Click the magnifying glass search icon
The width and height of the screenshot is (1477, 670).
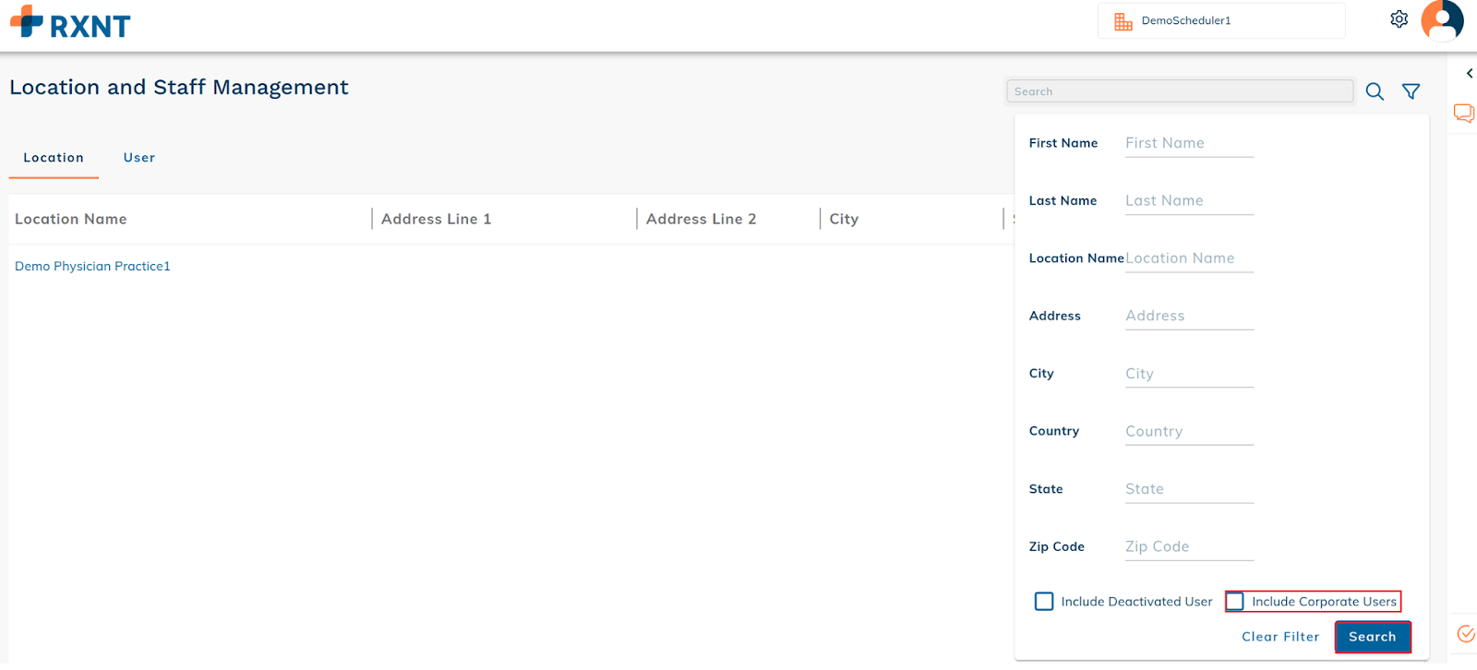click(x=1375, y=91)
